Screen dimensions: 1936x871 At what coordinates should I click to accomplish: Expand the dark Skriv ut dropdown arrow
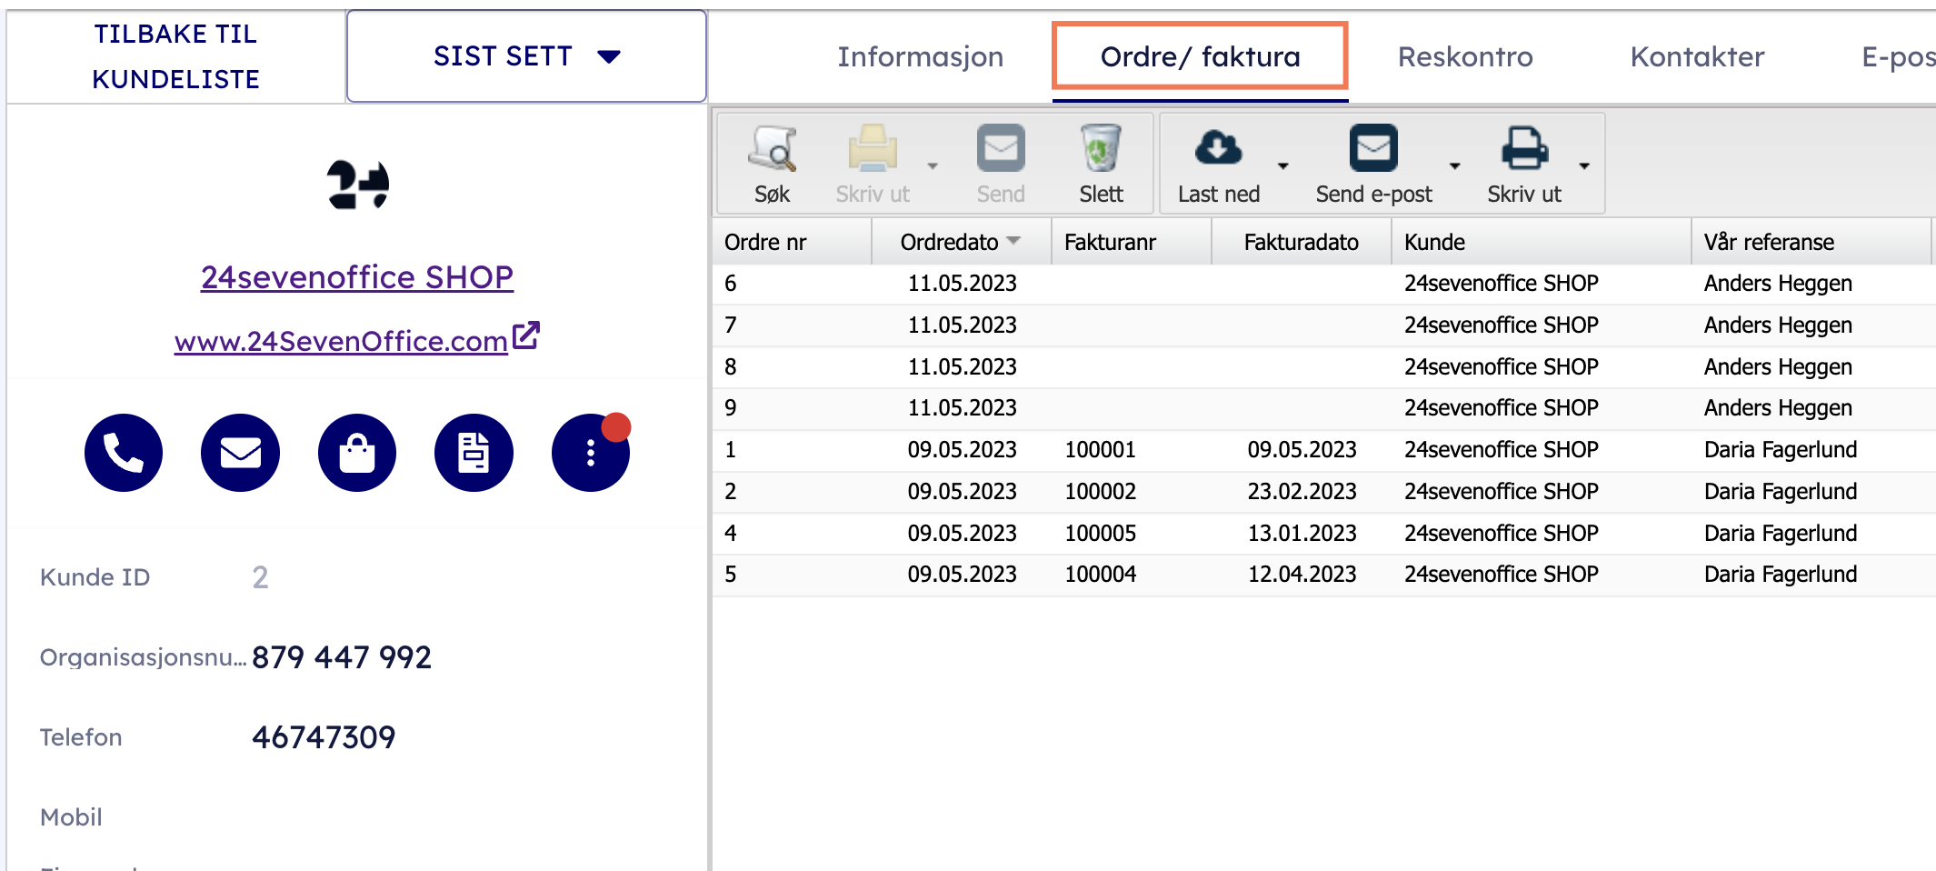click(x=1584, y=165)
